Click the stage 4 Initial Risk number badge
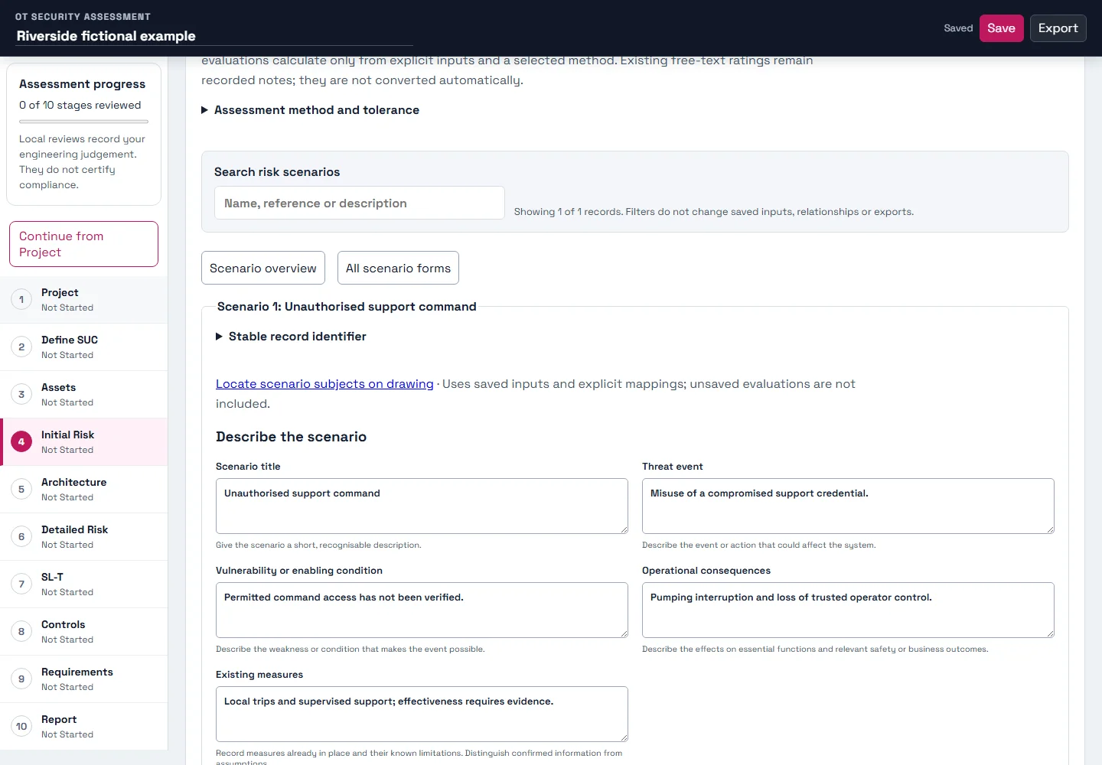Image resolution: width=1102 pixels, height=765 pixels. tap(21, 442)
